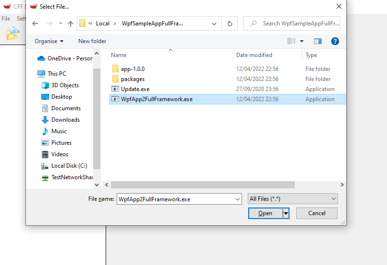Click the Up one level arrow

[x=71, y=23]
